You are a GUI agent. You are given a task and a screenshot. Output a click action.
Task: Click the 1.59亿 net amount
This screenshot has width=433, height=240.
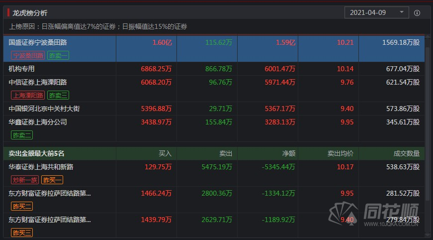coord(285,42)
